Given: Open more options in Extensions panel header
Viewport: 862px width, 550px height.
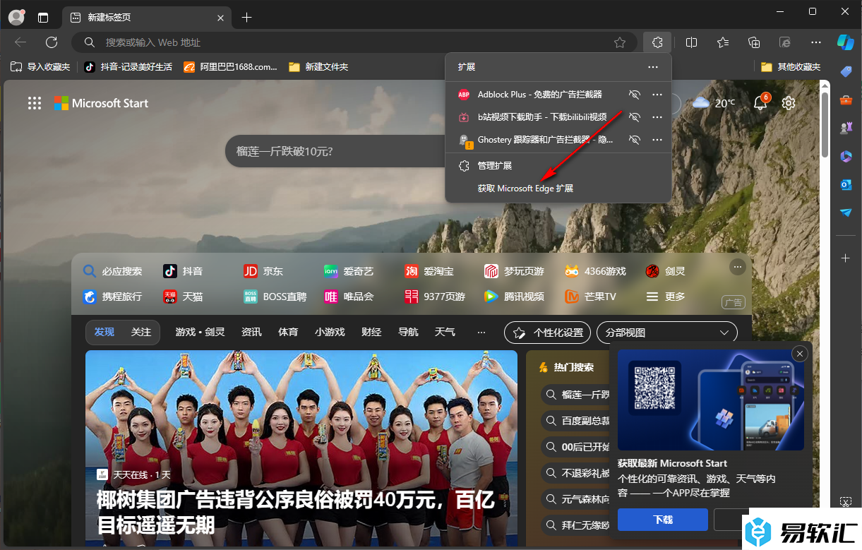Looking at the screenshot, I should pyautogui.click(x=653, y=66).
